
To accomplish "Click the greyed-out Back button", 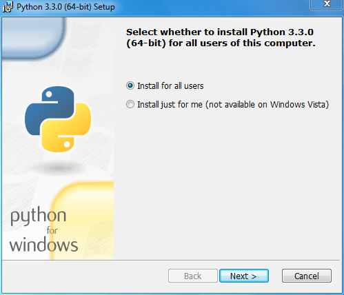I will pos(193,276).
